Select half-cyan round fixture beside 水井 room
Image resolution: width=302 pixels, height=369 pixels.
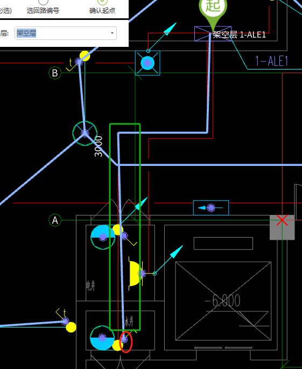tap(102, 338)
